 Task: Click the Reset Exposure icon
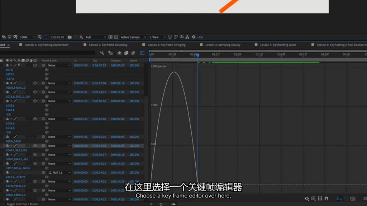coord(194,37)
